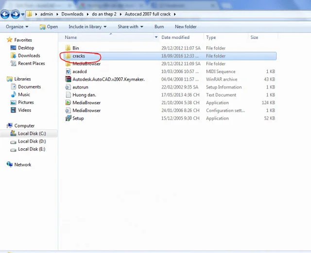Expand the arrow after Downloads breadcrumb

[87, 14]
